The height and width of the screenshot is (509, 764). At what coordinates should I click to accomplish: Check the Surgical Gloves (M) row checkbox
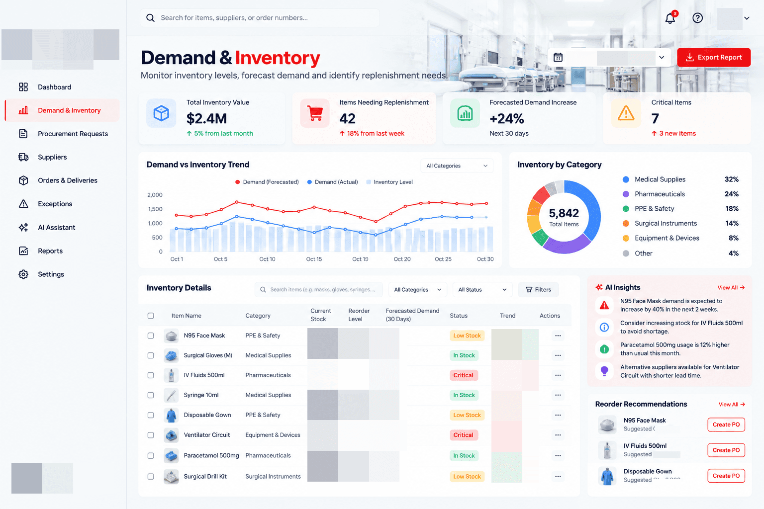pyautogui.click(x=151, y=355)
